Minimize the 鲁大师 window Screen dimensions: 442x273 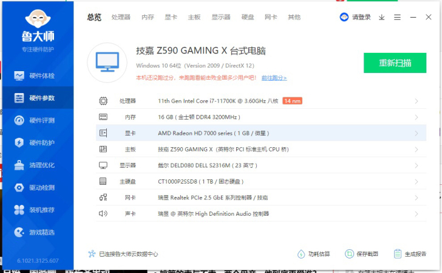point(413,17)
